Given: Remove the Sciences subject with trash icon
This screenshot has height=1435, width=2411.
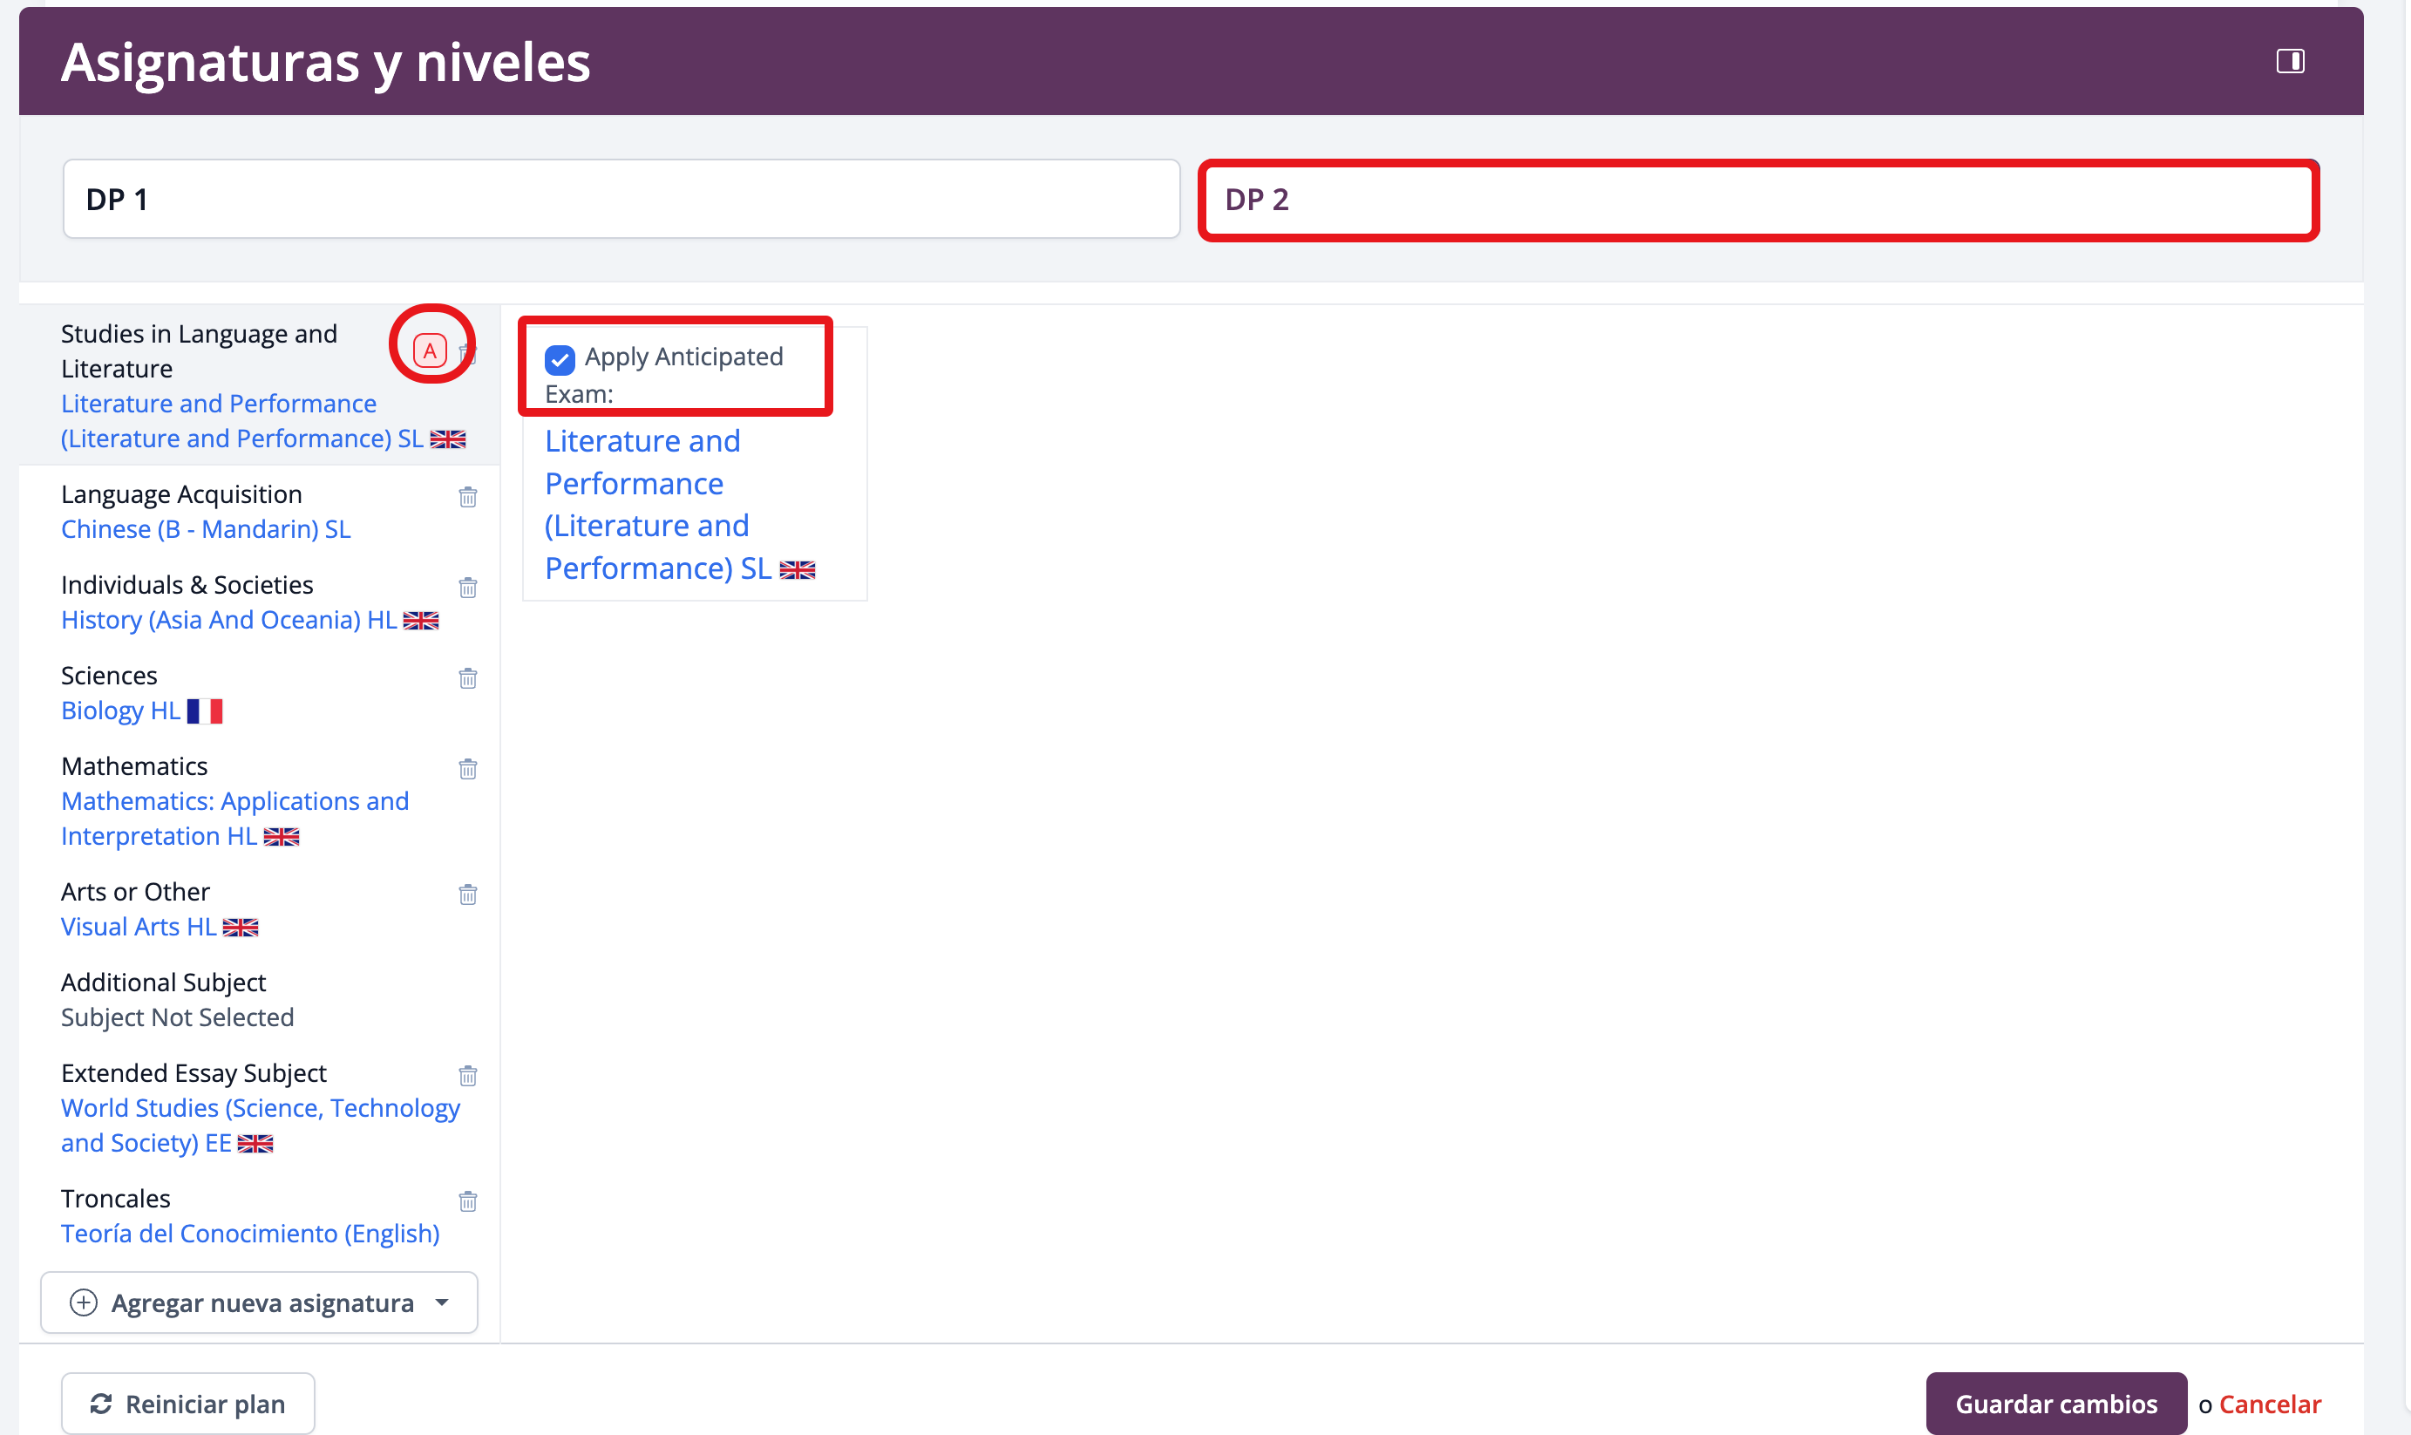Looking at the screenshot, I should pos(468,678).
